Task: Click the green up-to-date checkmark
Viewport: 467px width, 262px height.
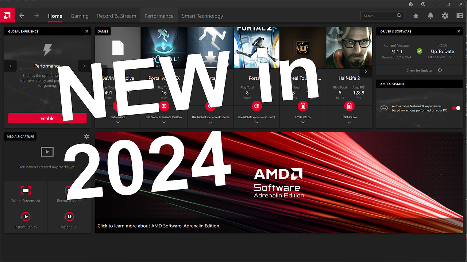Action: [420, 51]
